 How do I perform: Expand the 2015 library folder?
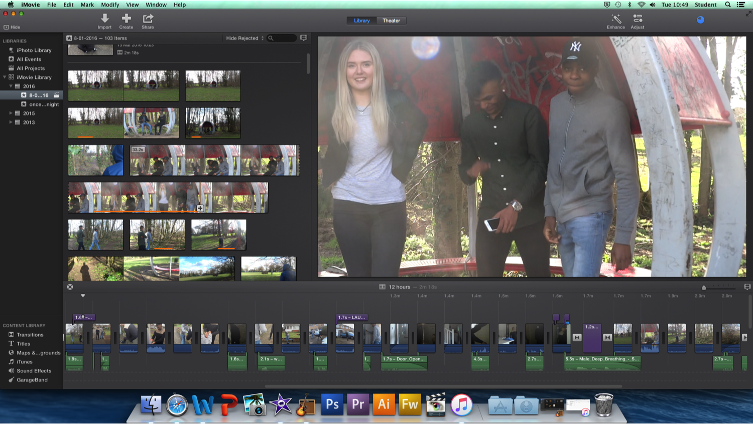(x=11, y=113)
